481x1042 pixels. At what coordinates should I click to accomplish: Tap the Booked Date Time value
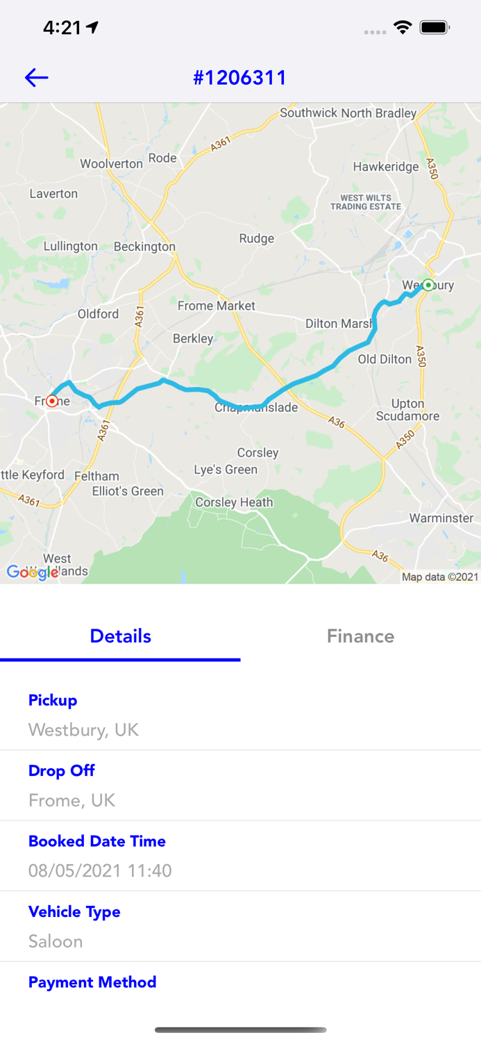pos(100,870)
